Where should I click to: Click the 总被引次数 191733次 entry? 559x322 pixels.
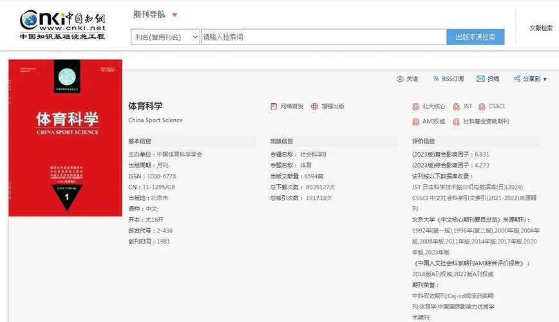coord(301,198)
